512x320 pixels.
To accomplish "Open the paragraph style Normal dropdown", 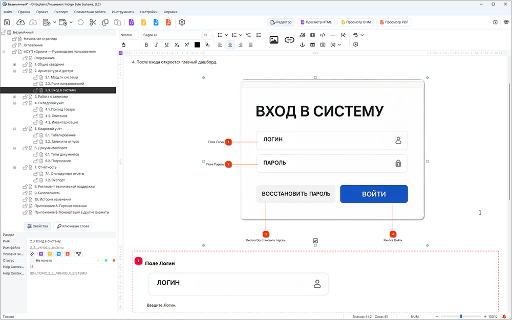I will (x=129, y=35).
